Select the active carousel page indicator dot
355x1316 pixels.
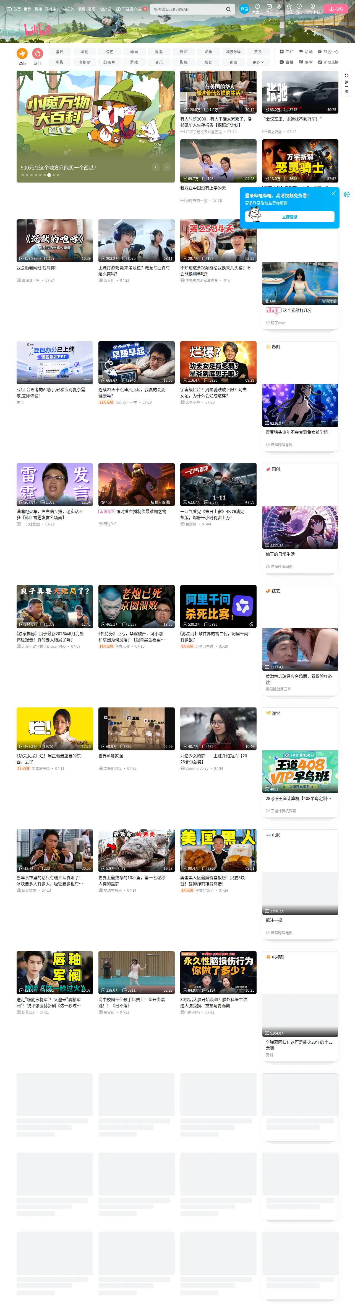tap(49, 175)
